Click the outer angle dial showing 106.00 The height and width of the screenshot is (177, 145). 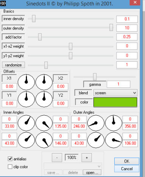[x=113, y=140]
